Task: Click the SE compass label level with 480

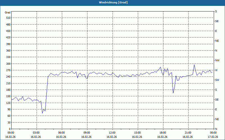Action: pos(217,21)
